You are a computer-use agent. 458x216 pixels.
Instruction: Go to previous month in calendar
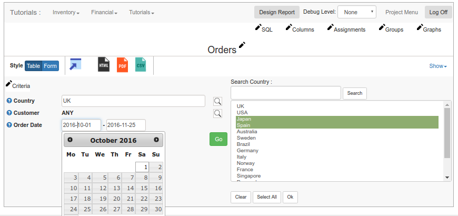point(70,140)
